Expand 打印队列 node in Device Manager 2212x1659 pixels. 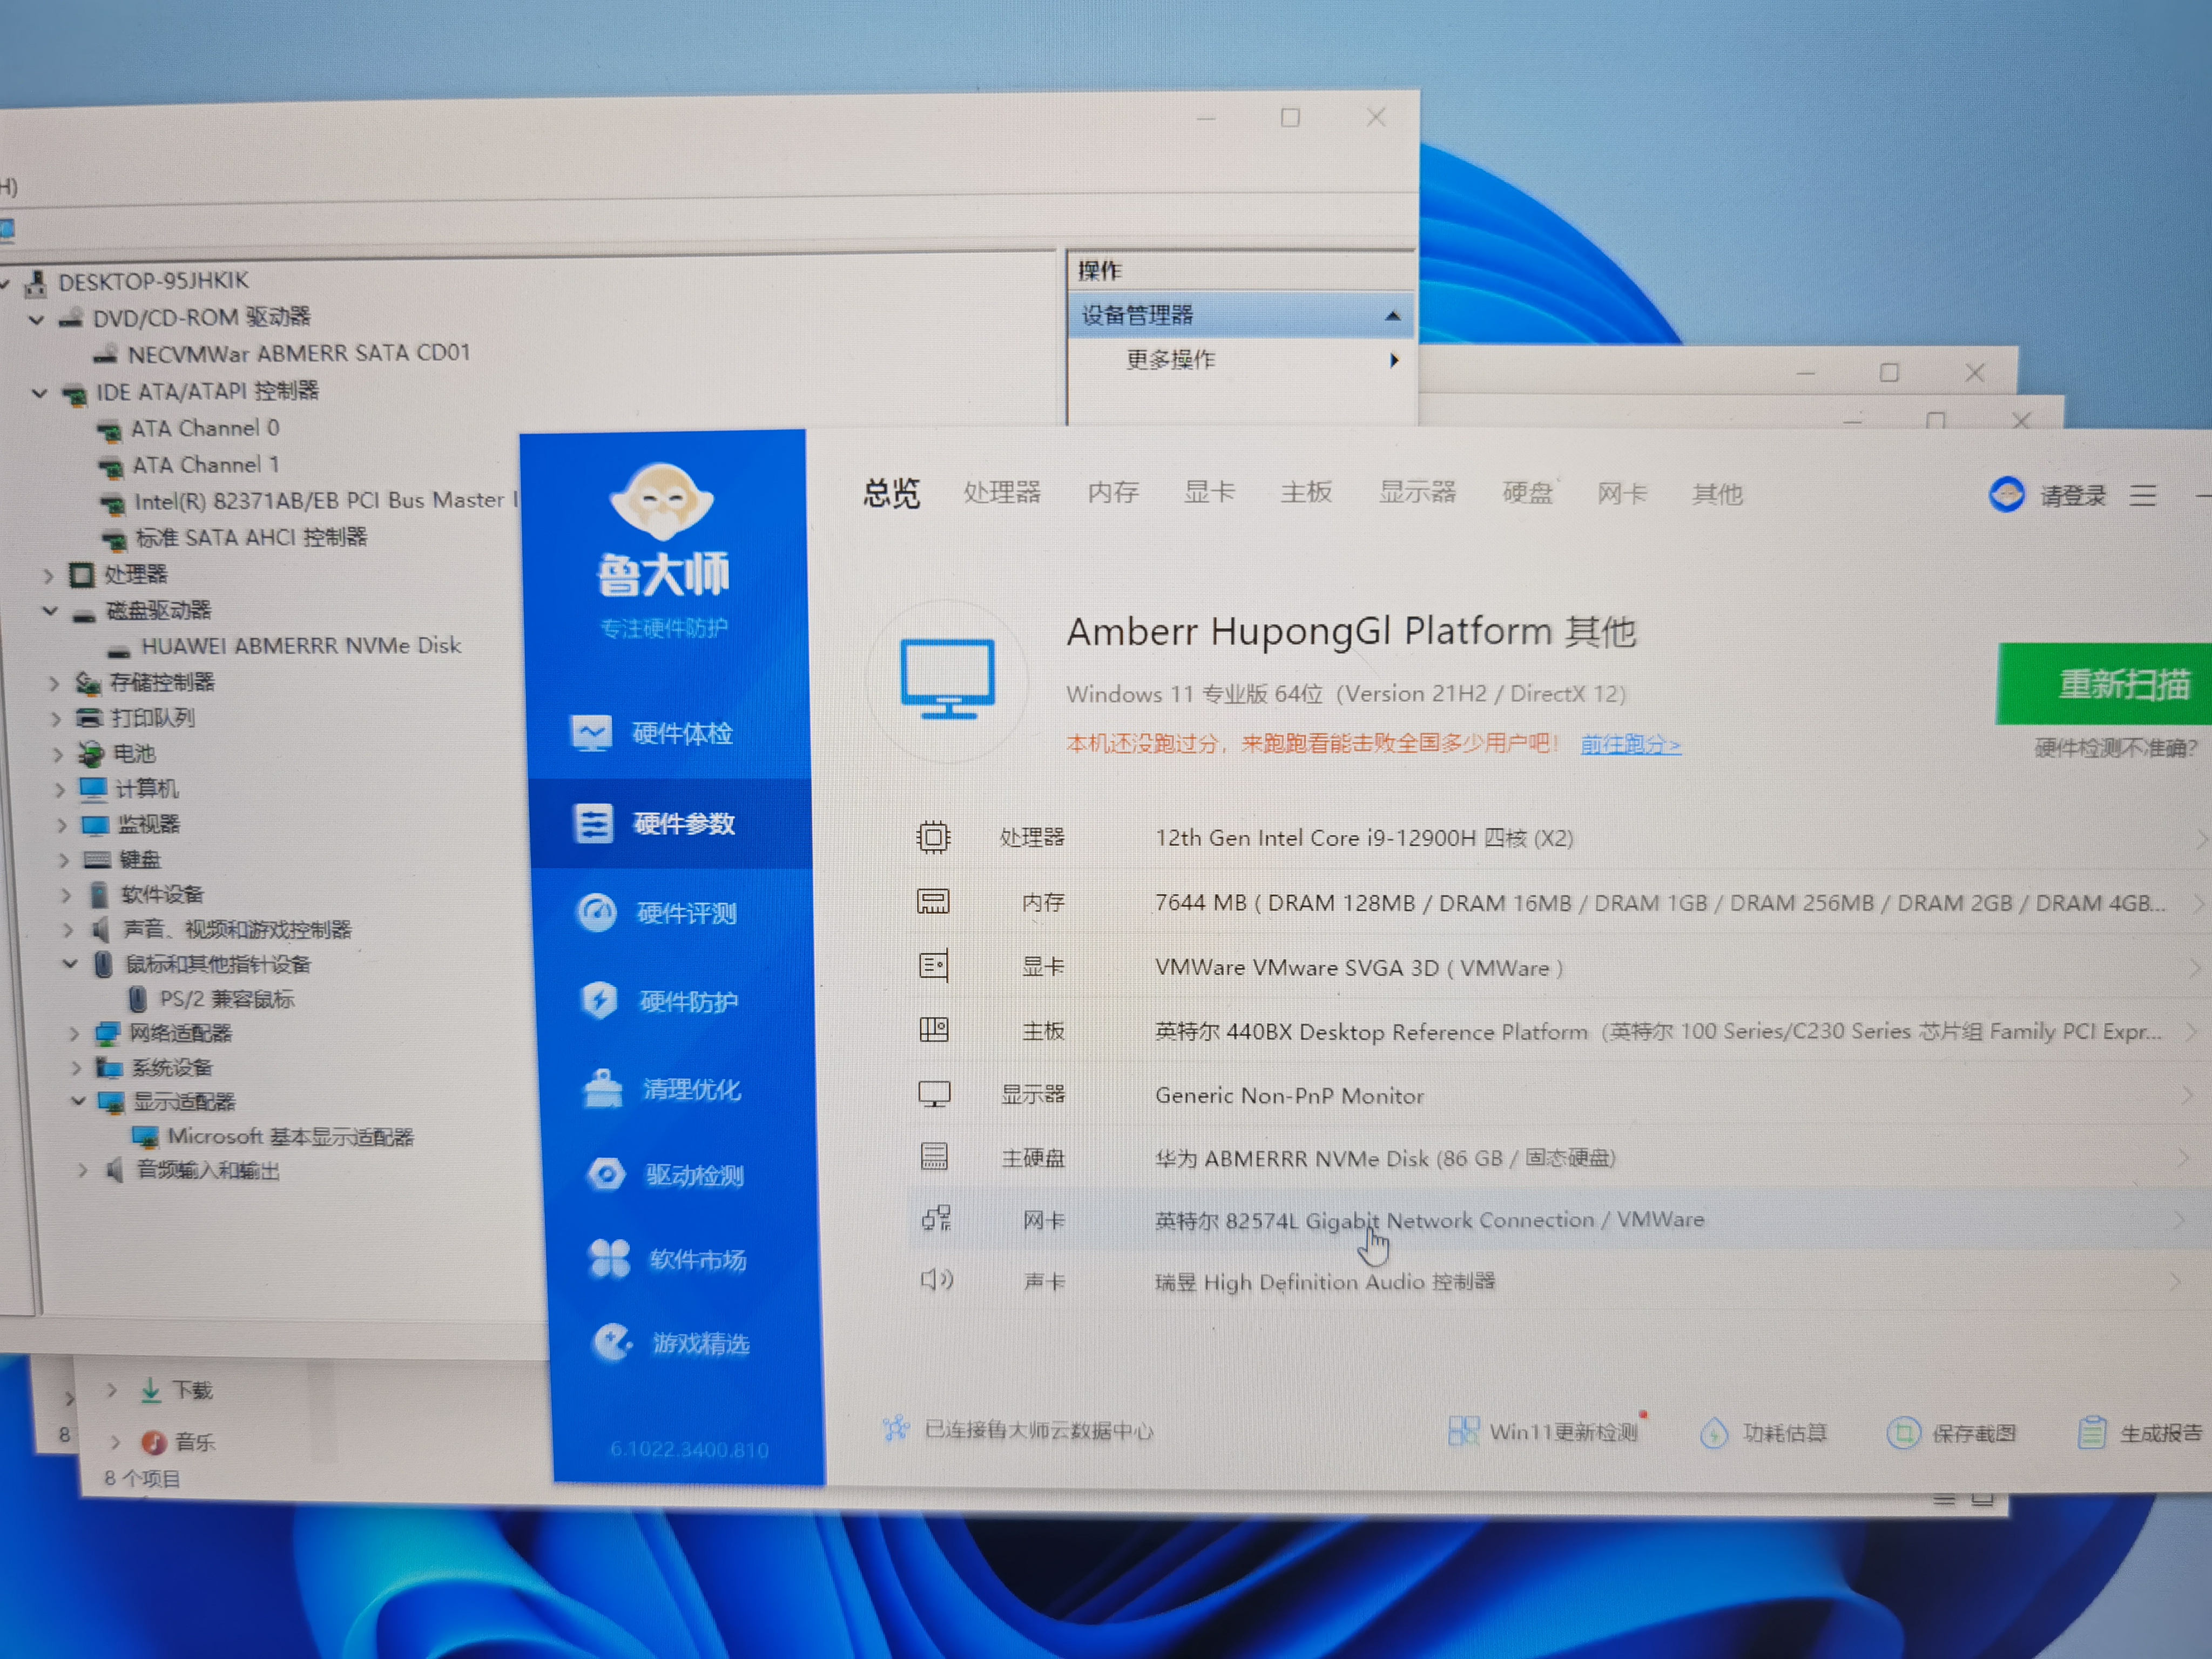pos(56,719)
